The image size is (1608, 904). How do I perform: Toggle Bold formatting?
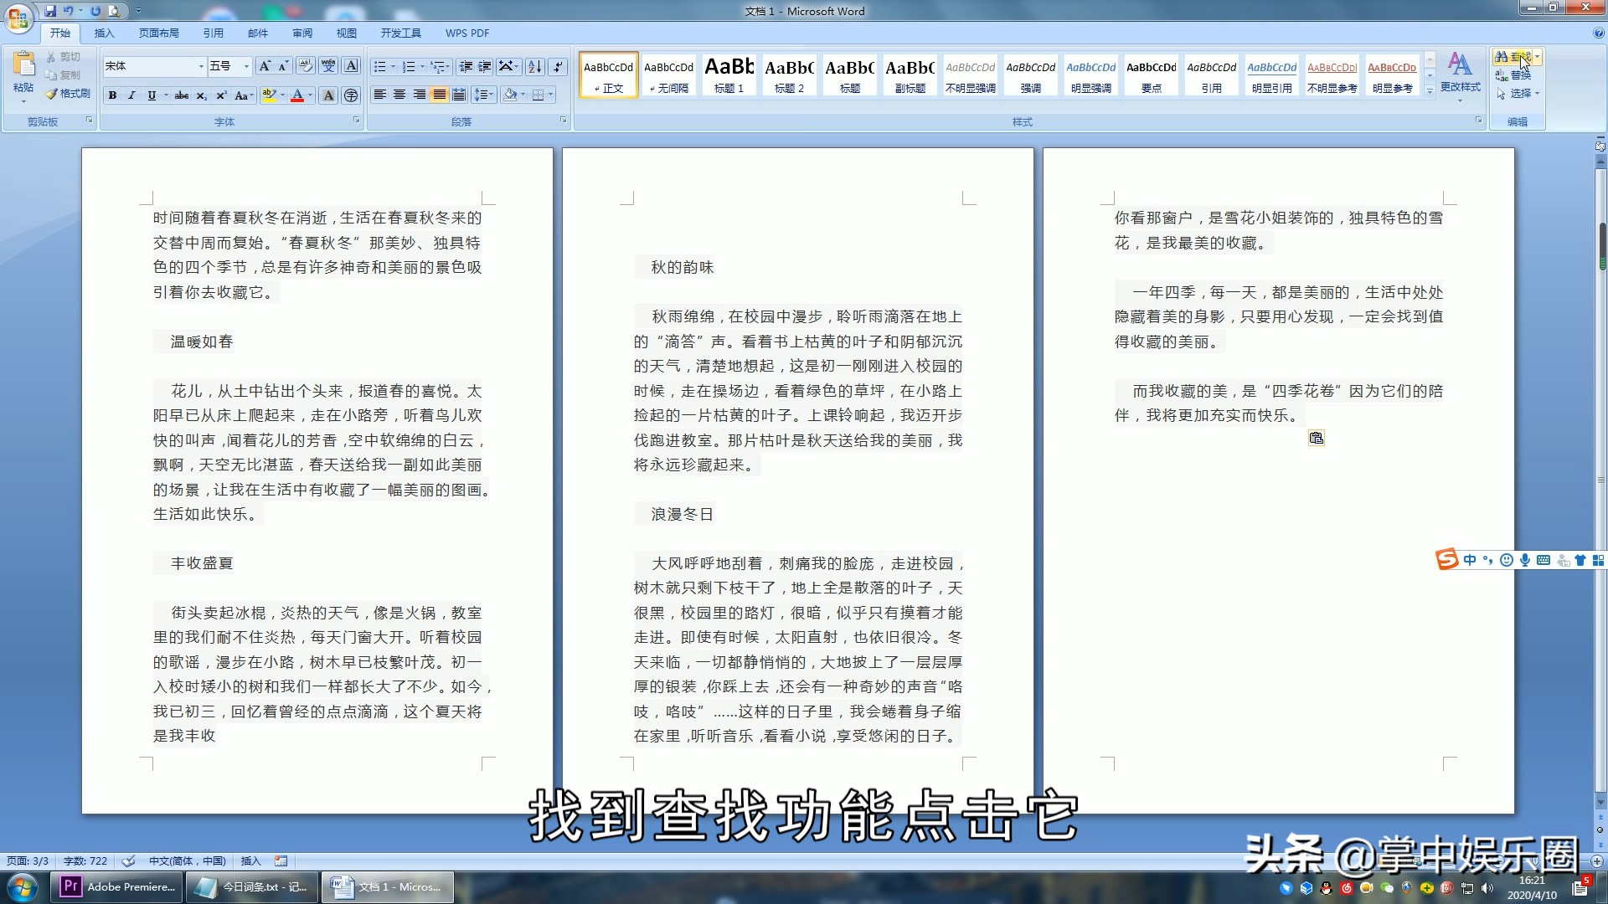point(112,95)
